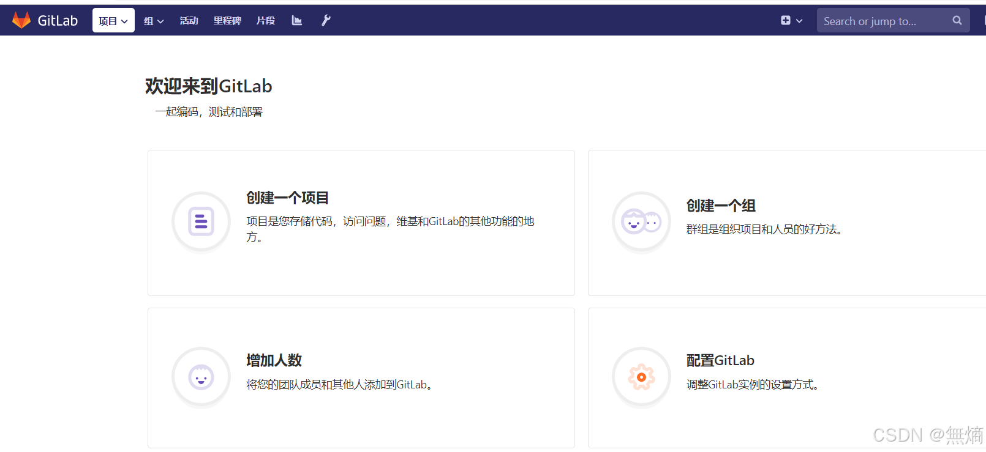Click description 将您的团队成员和其他人添加到GitLab。
This screenshot has width=986, height=452.
(340, 385)
